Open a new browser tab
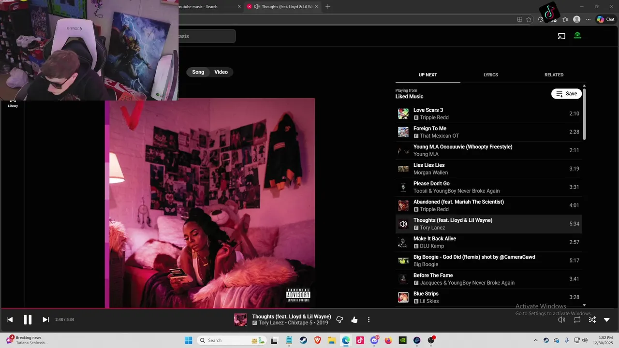619x348 pixels. click(328, 7)
